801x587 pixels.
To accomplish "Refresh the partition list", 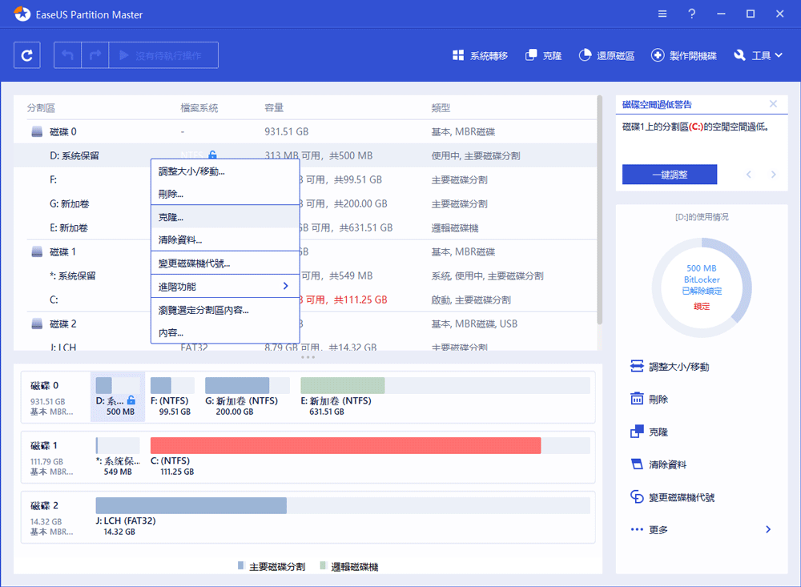I will [x=26, y=54].
